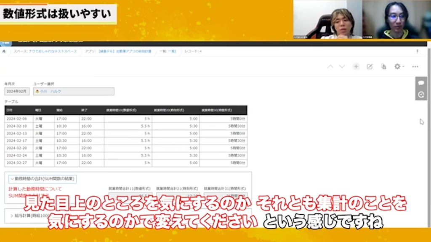Go to the previous record with the up chevron

[331, 66]
